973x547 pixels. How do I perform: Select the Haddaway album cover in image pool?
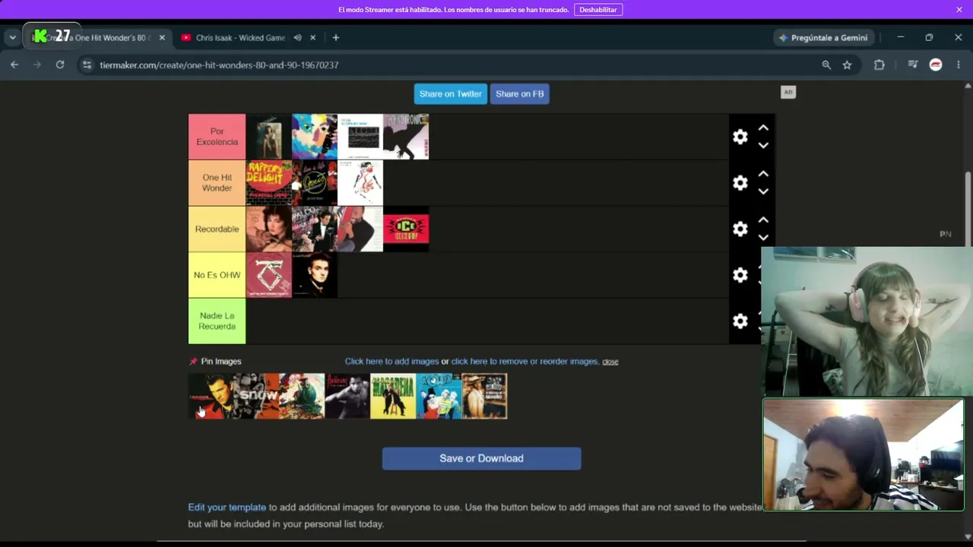347,396
